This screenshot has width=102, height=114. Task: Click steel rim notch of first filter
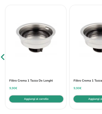pos(47,28)
